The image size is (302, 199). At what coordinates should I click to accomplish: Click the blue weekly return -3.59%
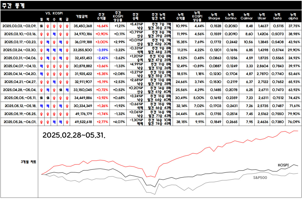(x=102, y=50)
